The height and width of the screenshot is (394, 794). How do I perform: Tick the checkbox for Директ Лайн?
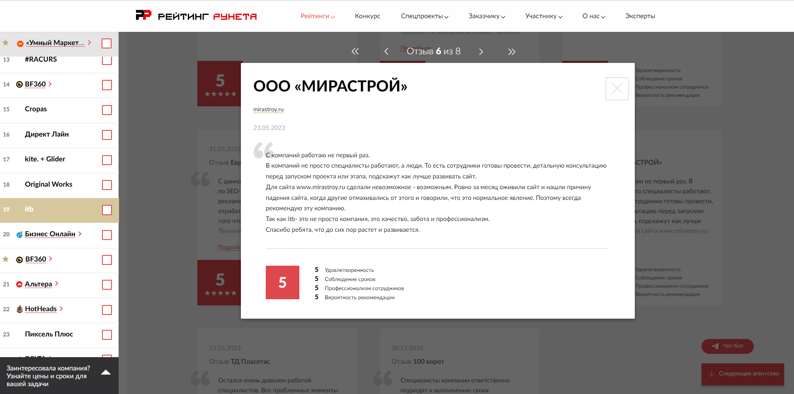[x=107, y=135]
